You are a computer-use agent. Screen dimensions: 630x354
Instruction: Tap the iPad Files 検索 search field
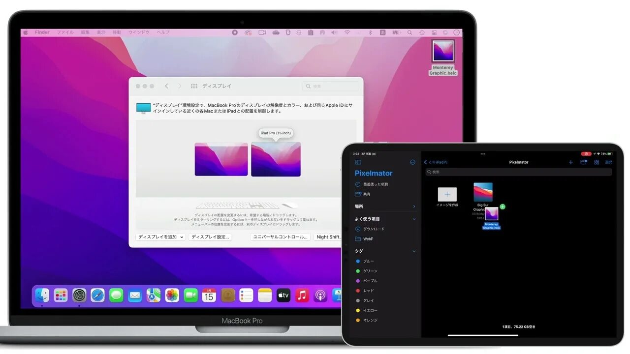tap(519, 172)
